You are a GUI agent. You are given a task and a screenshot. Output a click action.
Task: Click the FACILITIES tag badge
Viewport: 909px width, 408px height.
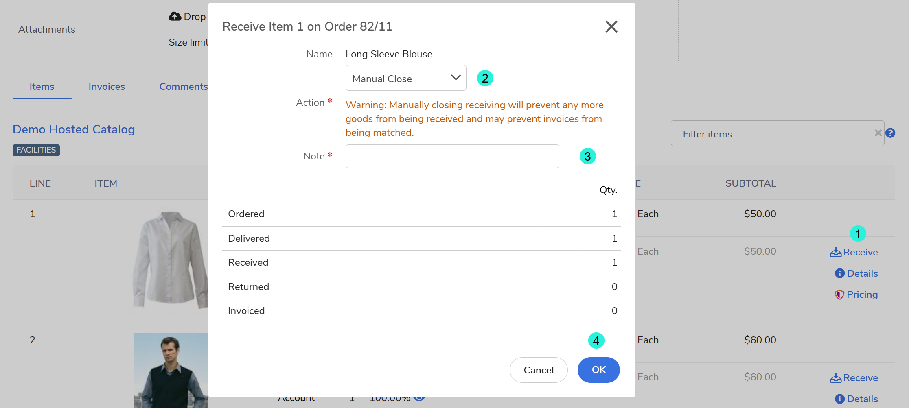(36, 150)
